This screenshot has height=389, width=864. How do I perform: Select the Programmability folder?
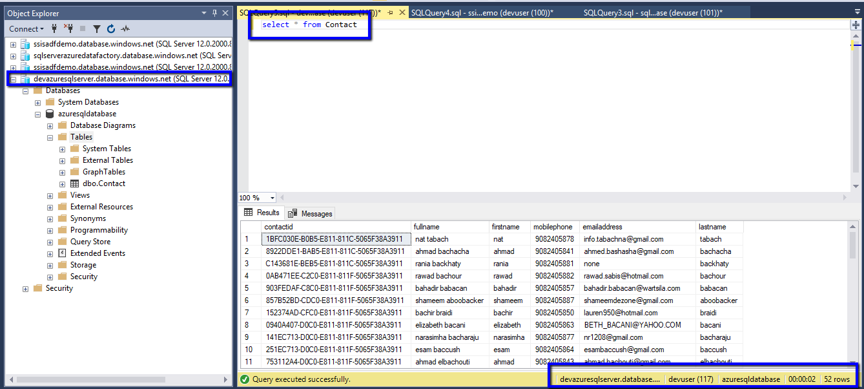(99, 230)
